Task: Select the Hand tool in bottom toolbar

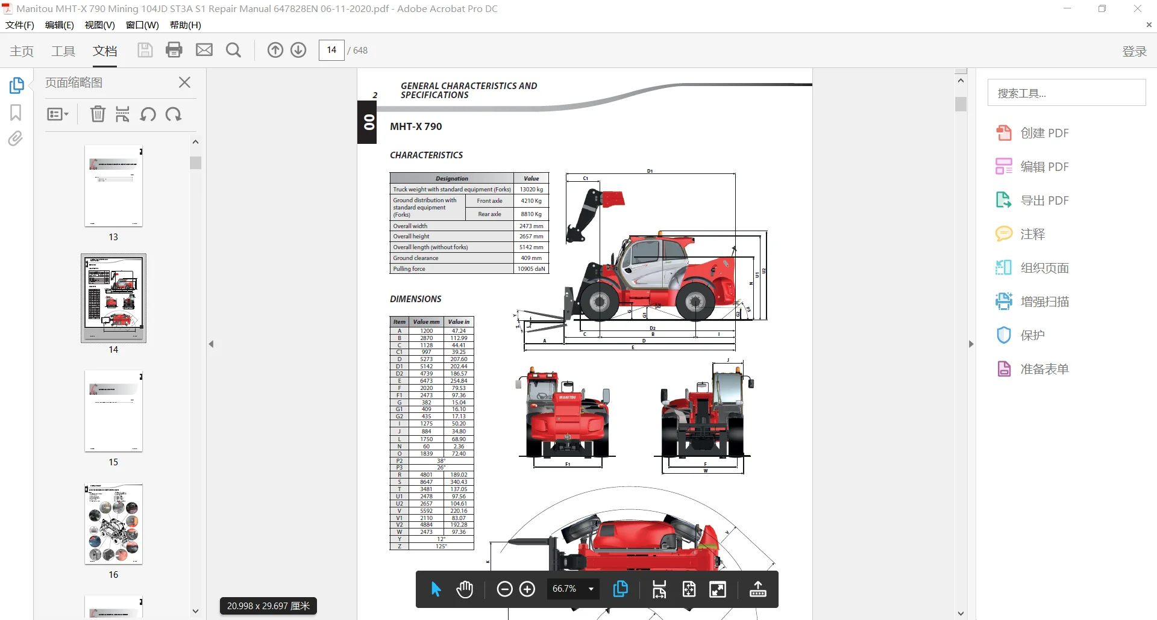Action: tap(465, 589)
